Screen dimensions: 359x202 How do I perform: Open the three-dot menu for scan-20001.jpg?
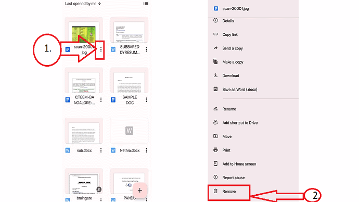(101, 49)
